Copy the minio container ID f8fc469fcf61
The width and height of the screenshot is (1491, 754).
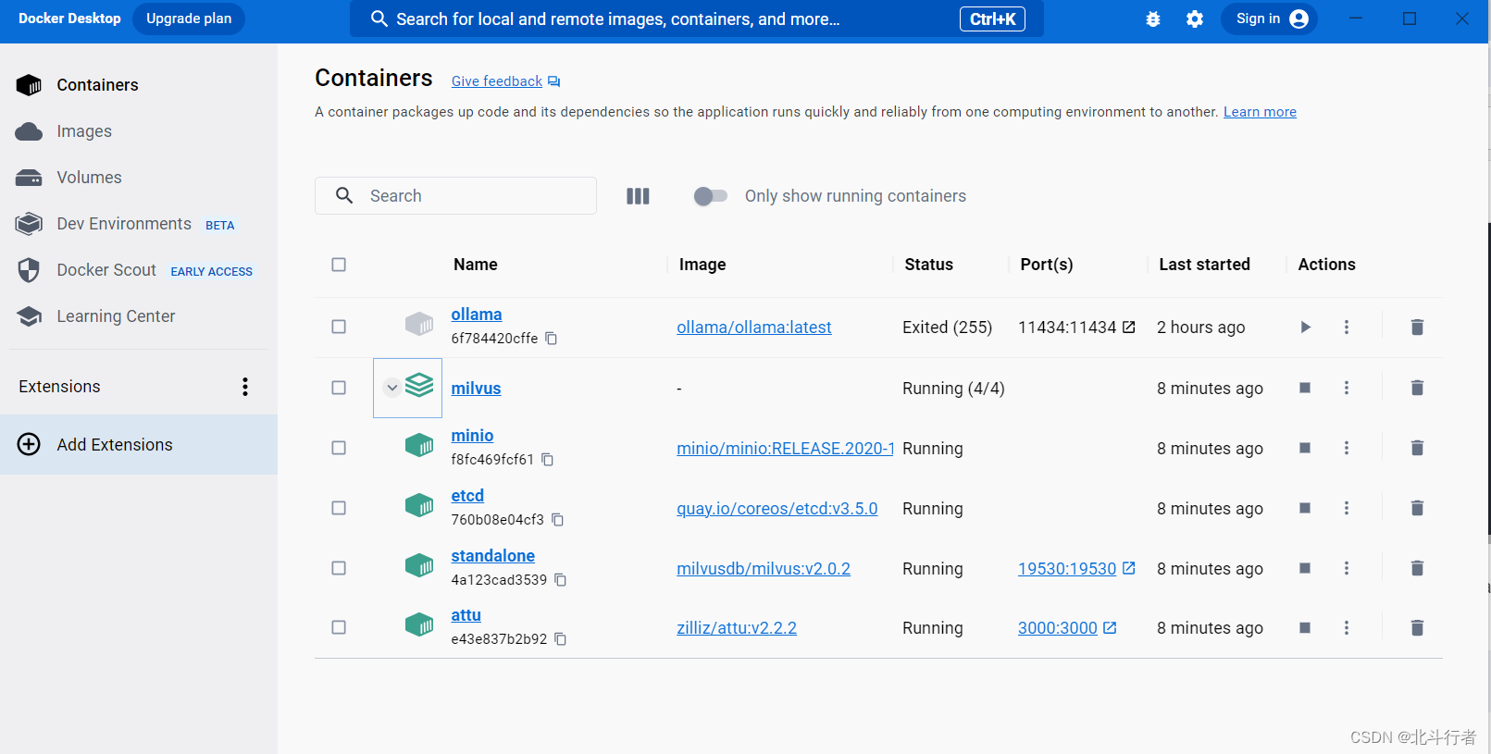click(547, 460)
